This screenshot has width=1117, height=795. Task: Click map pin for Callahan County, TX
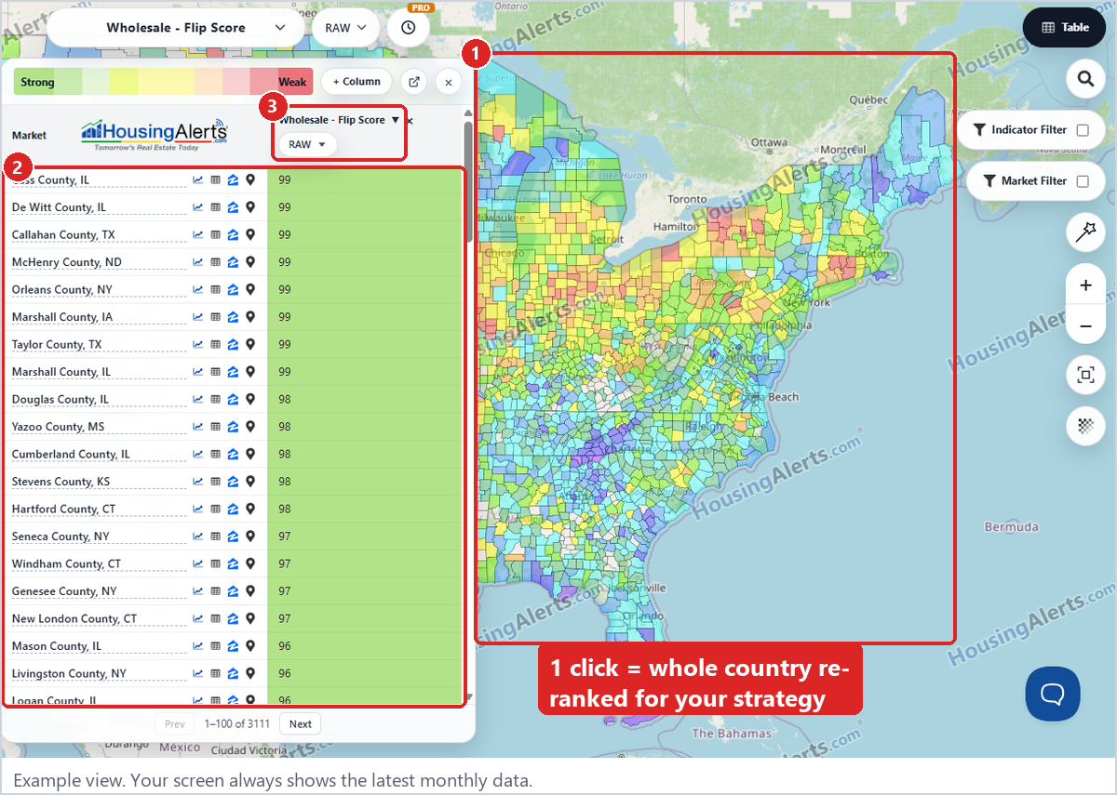(249, 234)
